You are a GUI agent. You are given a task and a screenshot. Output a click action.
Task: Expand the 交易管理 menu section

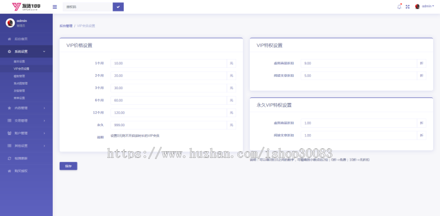pos(26,120)
